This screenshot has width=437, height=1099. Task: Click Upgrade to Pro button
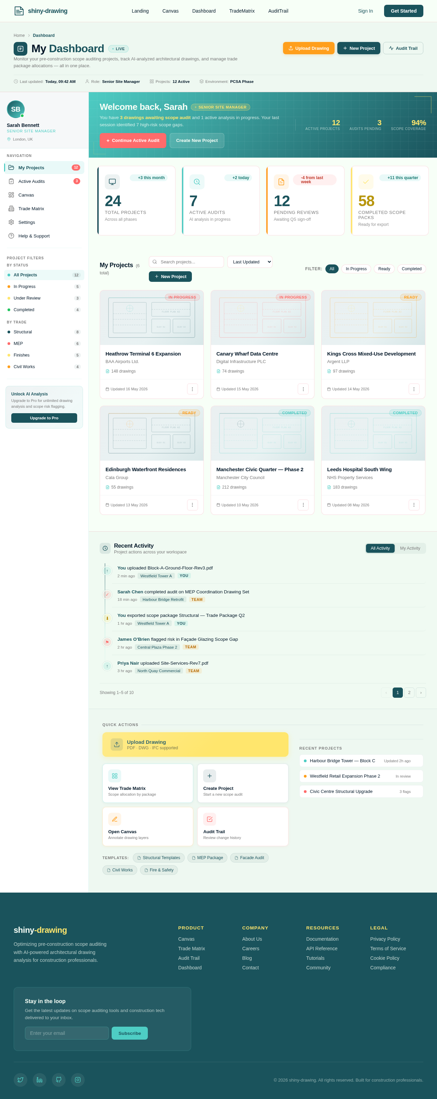click(x=44, y=418)
